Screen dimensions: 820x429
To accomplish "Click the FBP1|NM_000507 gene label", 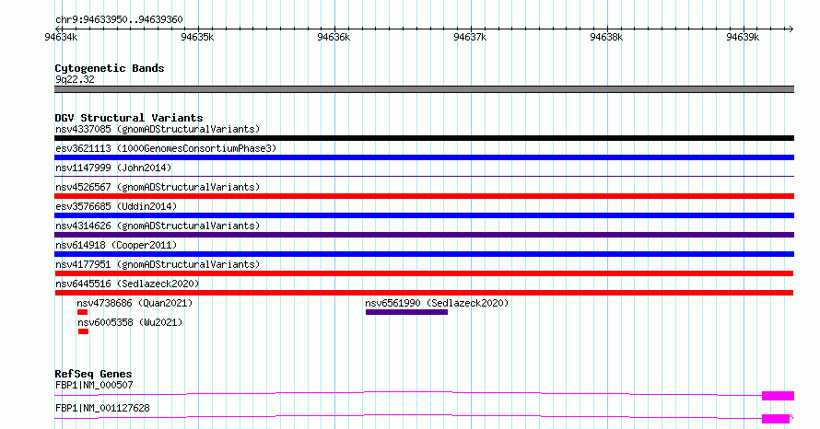I will click(94, 385).
